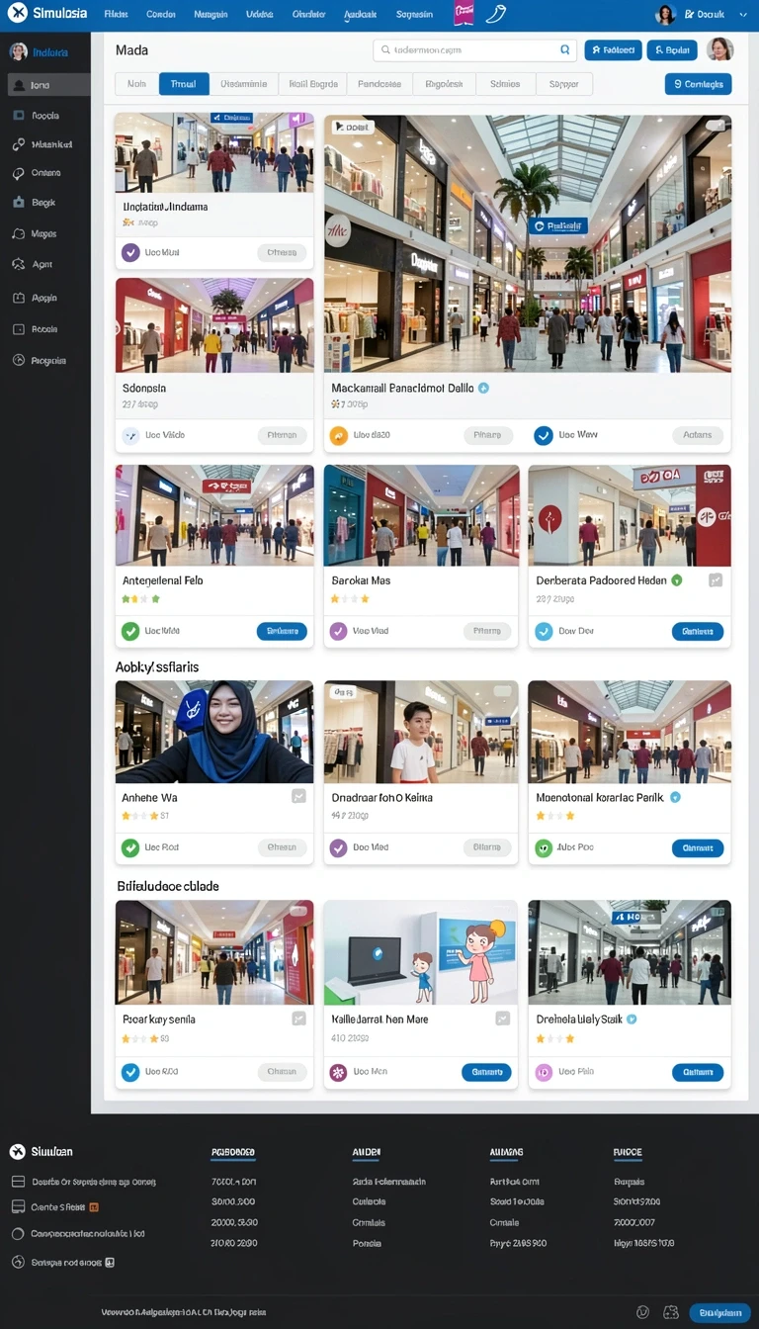
Task: Open the Indloira profile in sidebar
Action: tap(38, 51)
